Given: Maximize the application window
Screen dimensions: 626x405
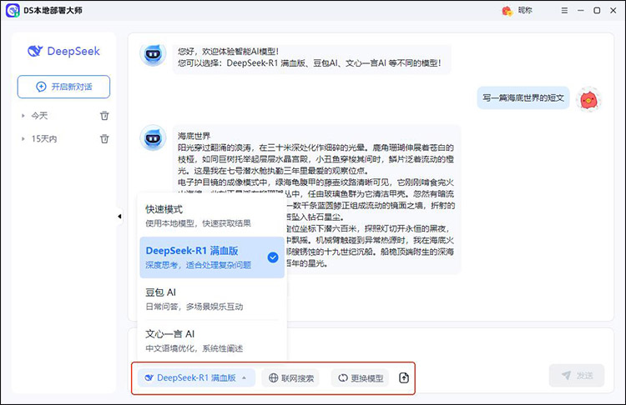Looking at the screenshot, I should (x=597, y=10).
